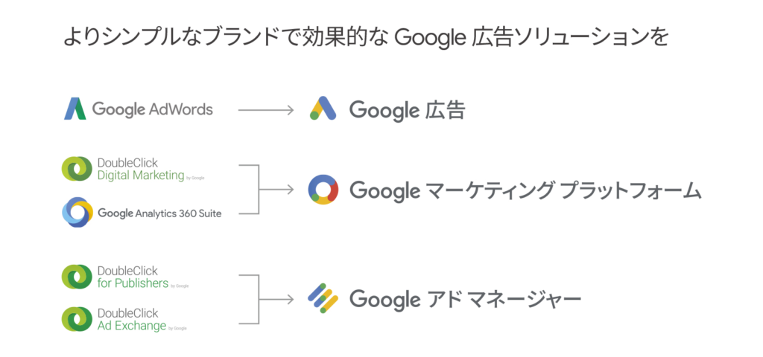Click the new Google 広告 logo icon

point(325,109)
